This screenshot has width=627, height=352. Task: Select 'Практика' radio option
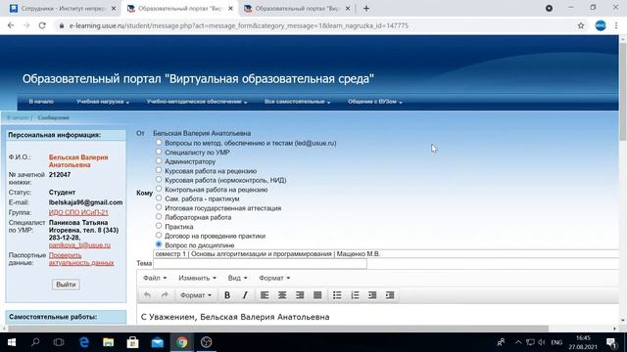(x=159, y=226)
